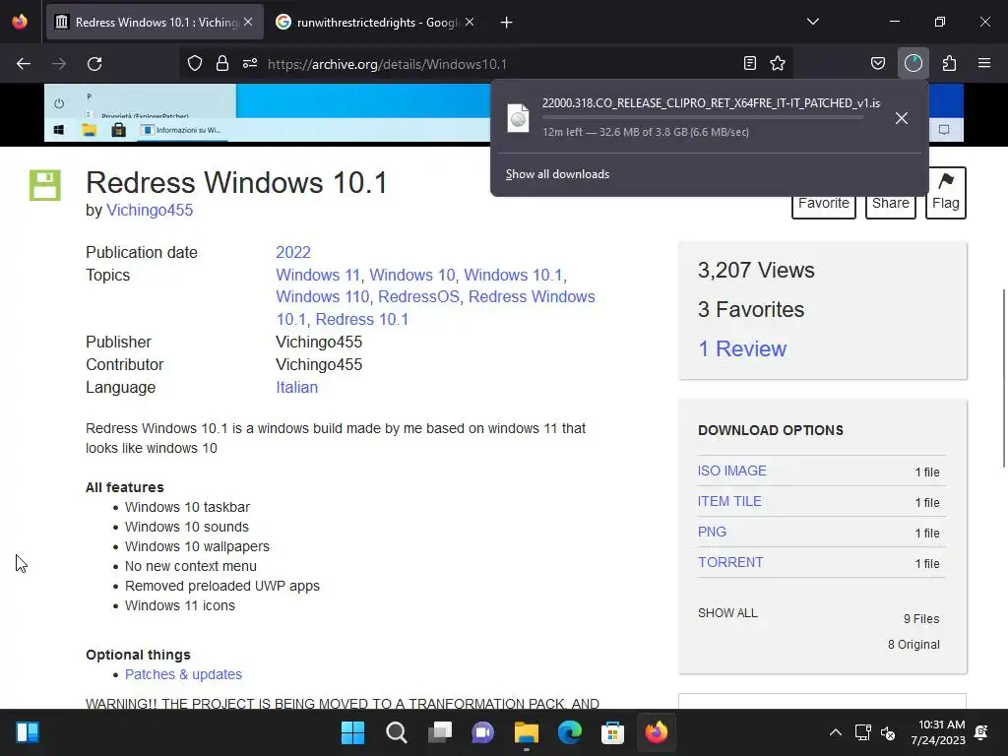The width and height of the screenshot is (1008, 756).
Task: Open Task View on taskbar
Action: [x=440, y=732]
